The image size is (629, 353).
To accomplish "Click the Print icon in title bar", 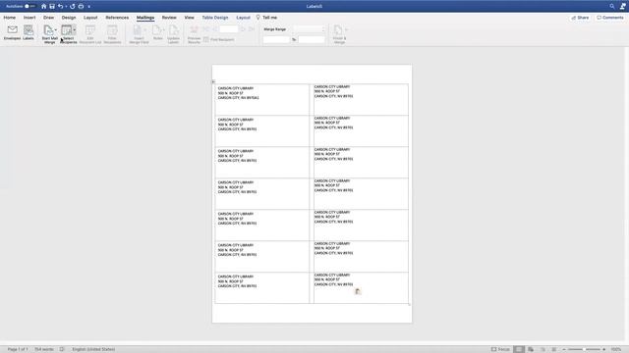I will 81,7.
